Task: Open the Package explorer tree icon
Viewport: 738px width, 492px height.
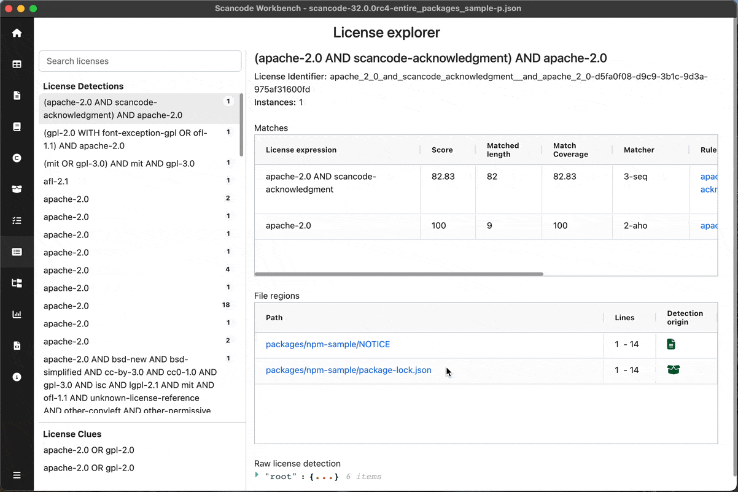Action: (x=17, y=283)
